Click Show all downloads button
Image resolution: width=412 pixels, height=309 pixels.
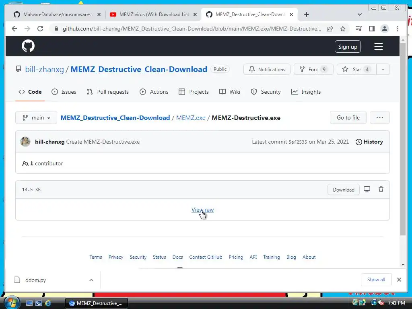tap(376, 280)
